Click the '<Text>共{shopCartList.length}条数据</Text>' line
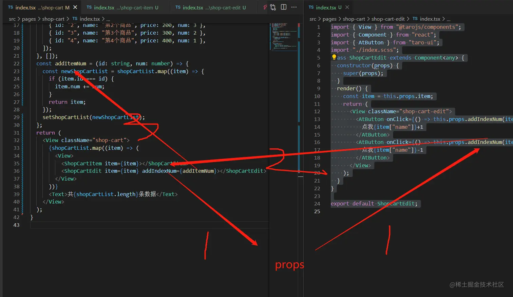 coord(113,194)
